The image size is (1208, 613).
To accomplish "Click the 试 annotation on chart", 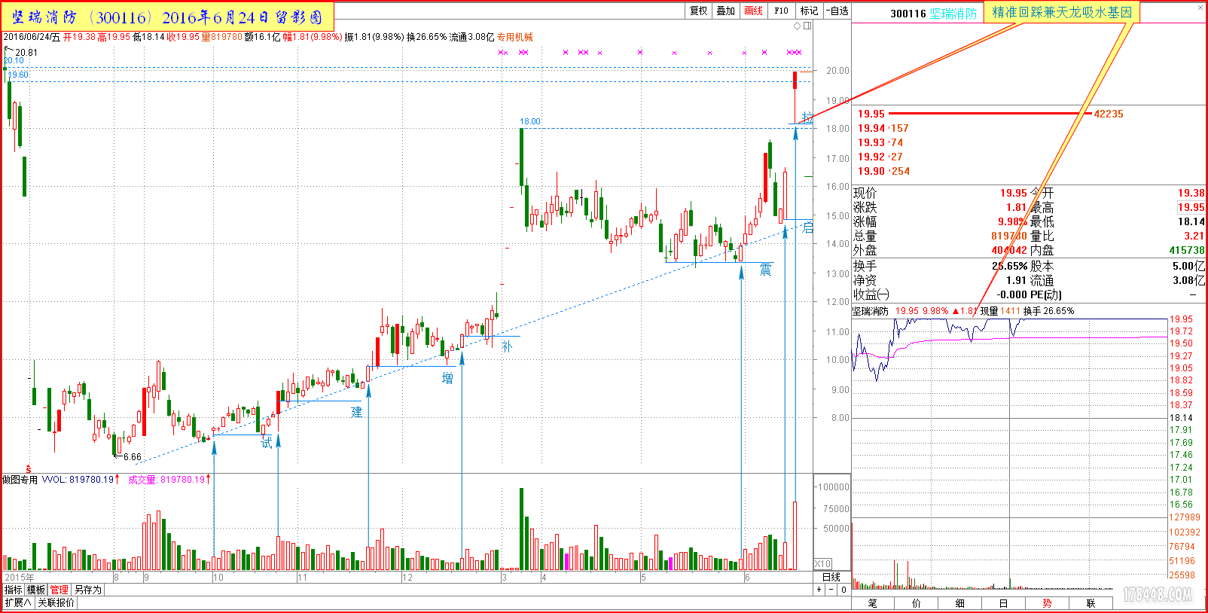I will [267, 443].
